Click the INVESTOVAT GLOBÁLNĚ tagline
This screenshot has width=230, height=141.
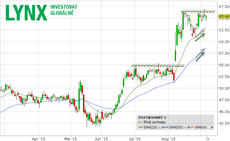64,10
